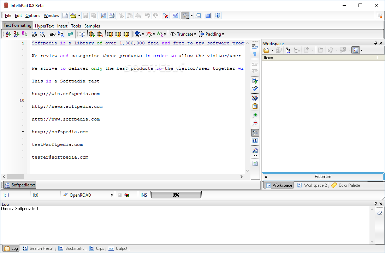Open the Truncate dropdown

183,34
